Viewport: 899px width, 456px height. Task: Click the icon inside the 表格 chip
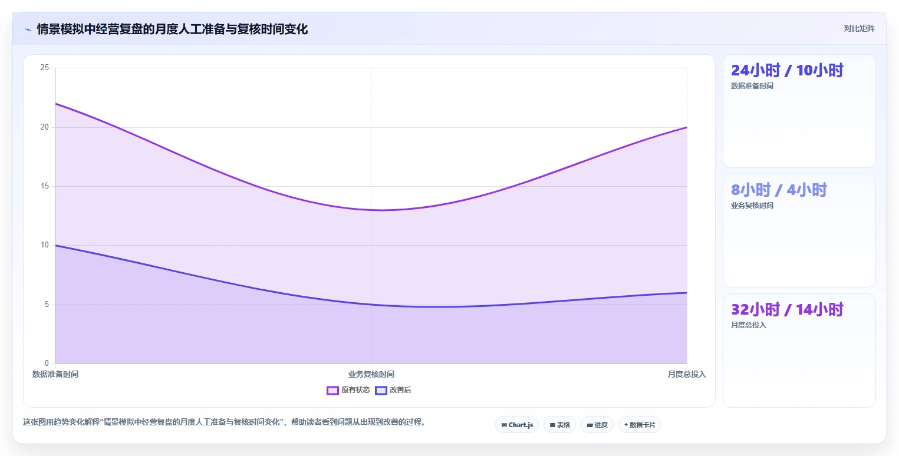click(552, 425)
